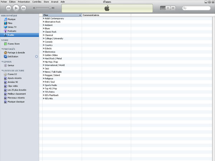Select the 80's Flashback row
The image size is (215, 161).
click(125, 95)
